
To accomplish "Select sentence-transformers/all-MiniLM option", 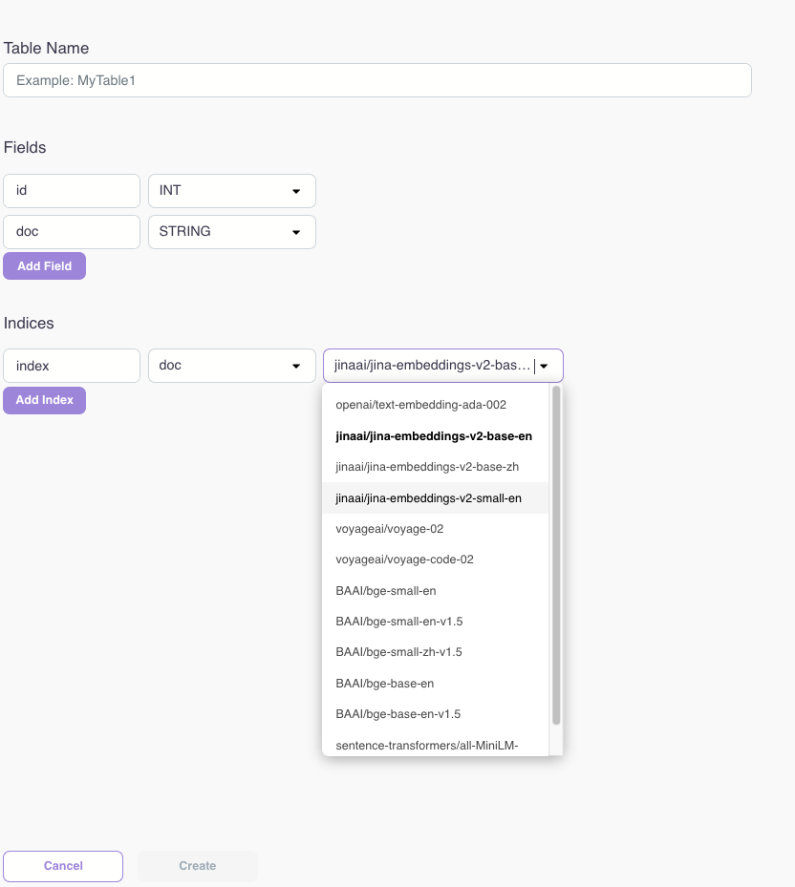I will tap(427, 745).
